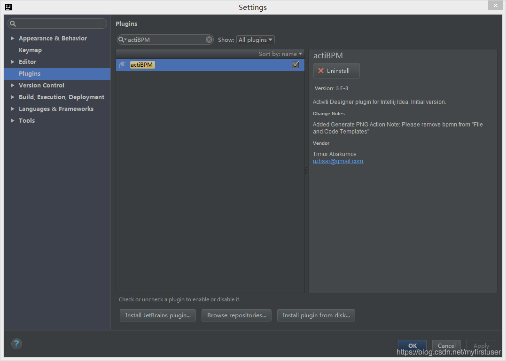
Task: Select the actiBPM row in plugin list
Action: click(x=210, y=65)
